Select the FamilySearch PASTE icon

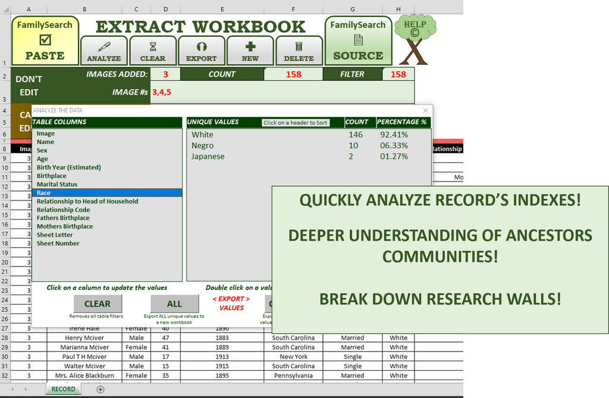coord(45,39)
